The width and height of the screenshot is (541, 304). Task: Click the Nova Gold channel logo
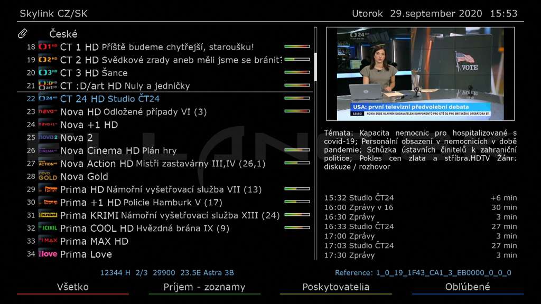coord(48,176)
